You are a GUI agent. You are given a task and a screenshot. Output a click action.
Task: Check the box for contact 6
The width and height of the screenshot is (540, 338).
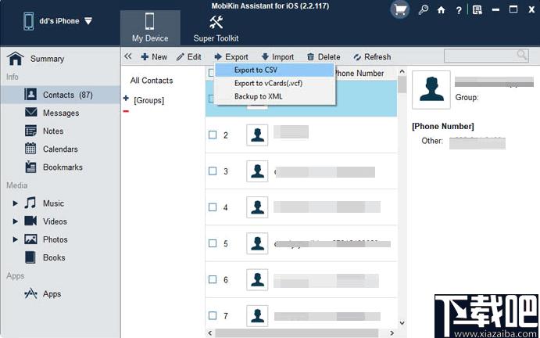tap(213, 279)
